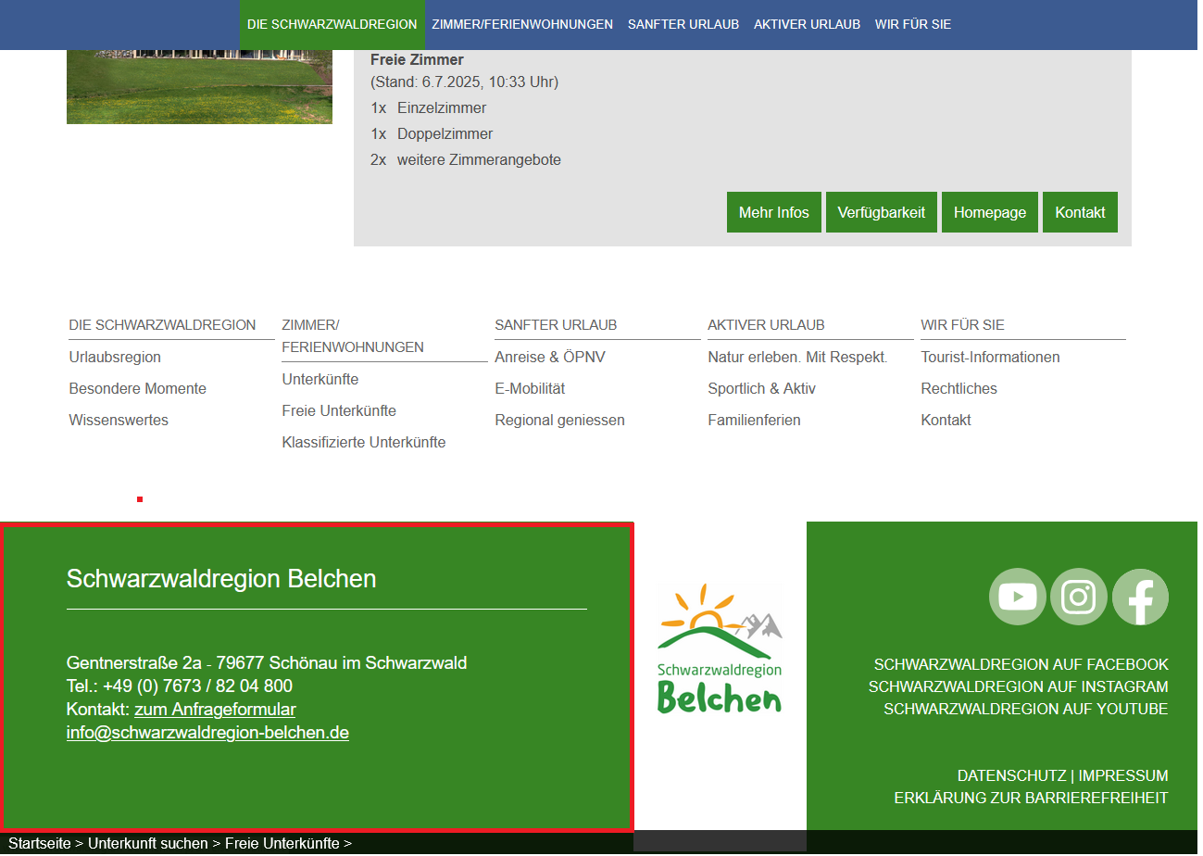Go to Klassifizierte Unterkünfte footer link
Viewport: 1203px width, 856px height.
click(364, 443)
